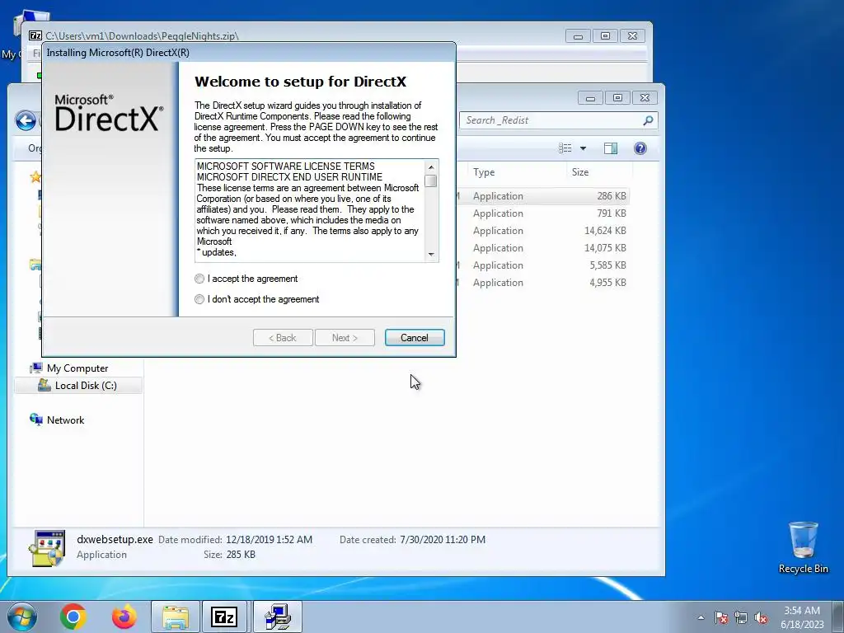This screenshot has width=844, height=633.
Task: Click the search magnifier icon in Explorer
Action: 648,120
